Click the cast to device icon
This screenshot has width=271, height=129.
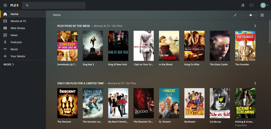[251, 5]
